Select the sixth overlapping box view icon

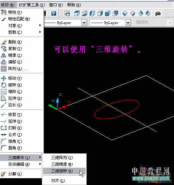tap(115, 13)
